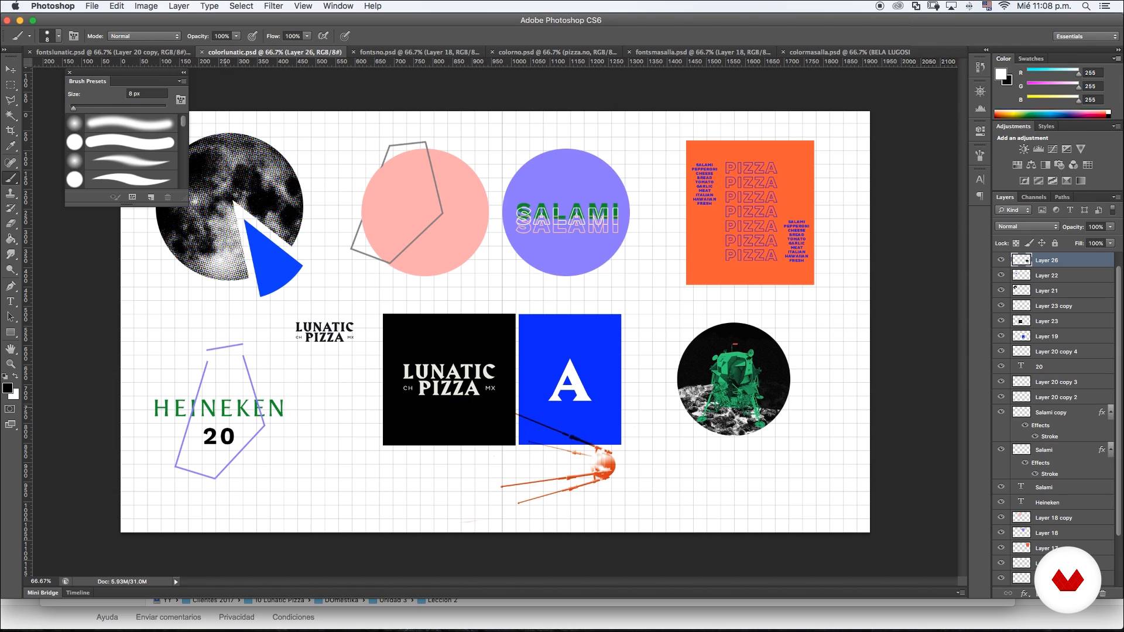Select the Polygonal Lasso tool
The image size is (1124, 632).
[x=11, y=100]
